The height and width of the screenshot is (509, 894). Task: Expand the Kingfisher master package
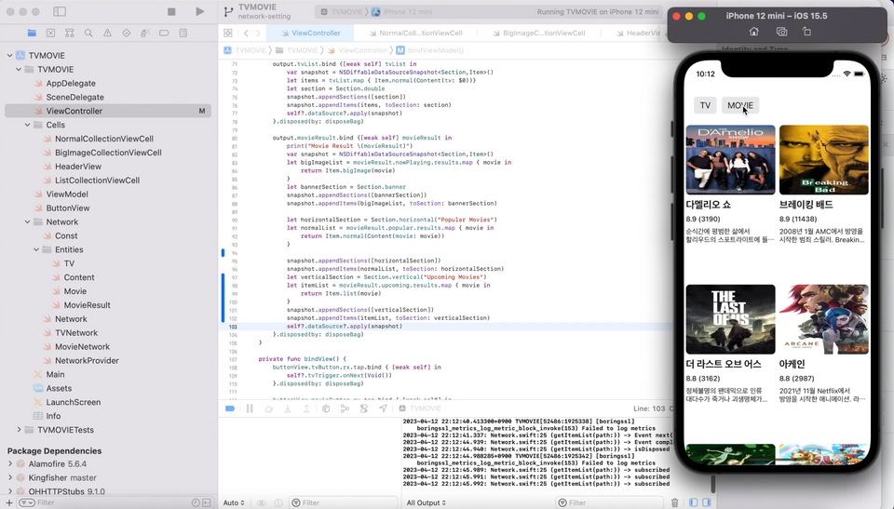click(x=9, y=477)
